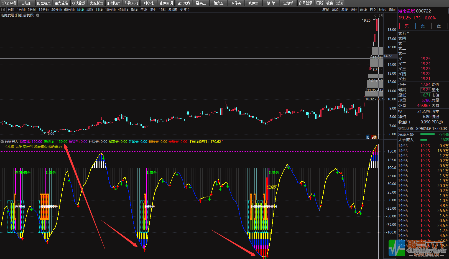Image resolution: width=449 pixels, height=259 pixels.
Task: Open 盯盘精灵 monitor
Action: 44,3
